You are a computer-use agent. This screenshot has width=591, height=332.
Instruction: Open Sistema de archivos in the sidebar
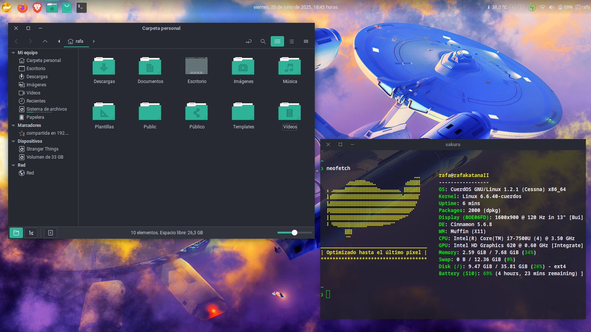43,109
